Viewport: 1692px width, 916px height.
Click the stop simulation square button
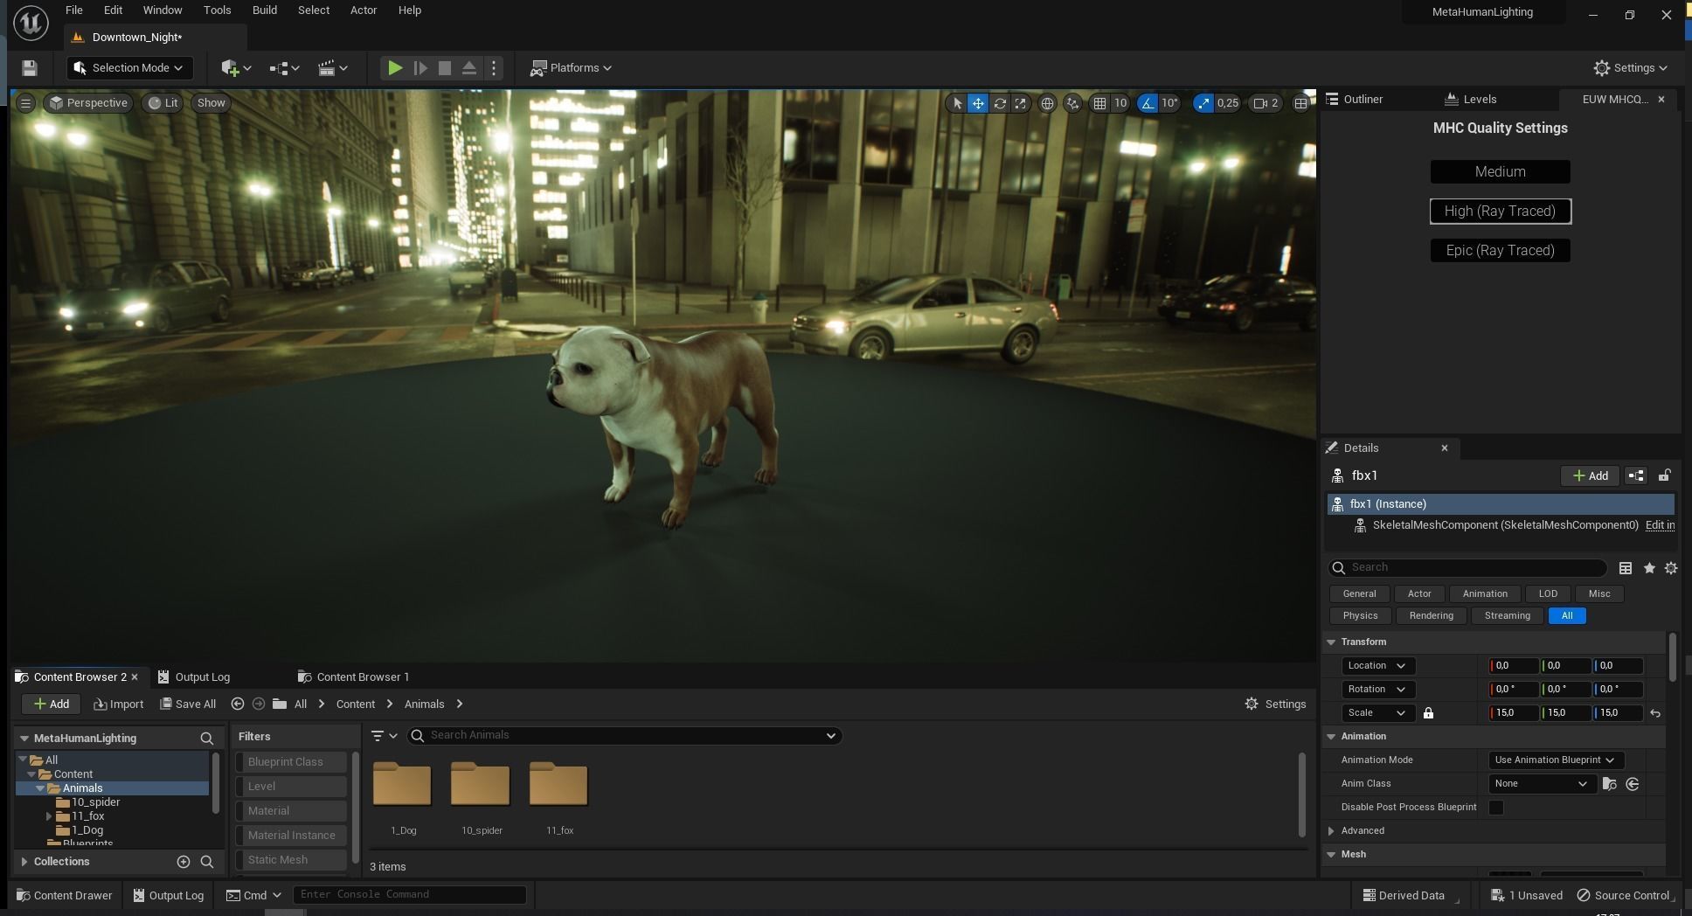(444, 68)
